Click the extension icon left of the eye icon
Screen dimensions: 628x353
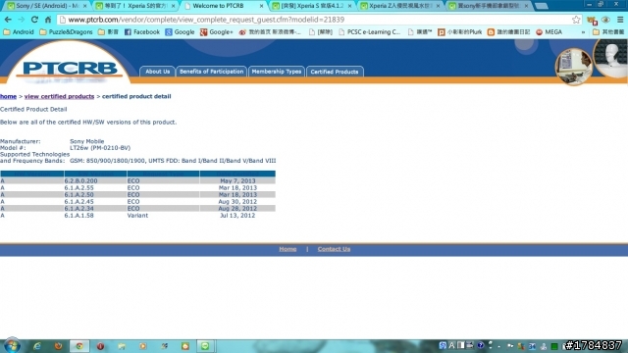(592, 20)
